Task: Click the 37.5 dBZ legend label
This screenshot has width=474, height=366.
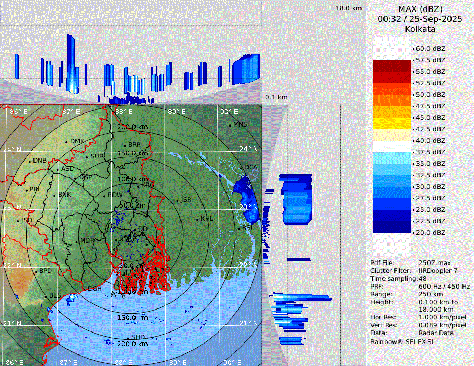Action: [x=430, y=152]
